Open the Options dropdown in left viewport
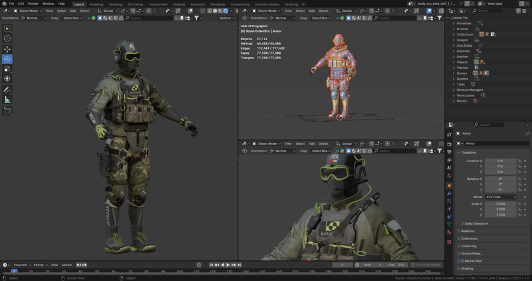 tap(226, 18)
